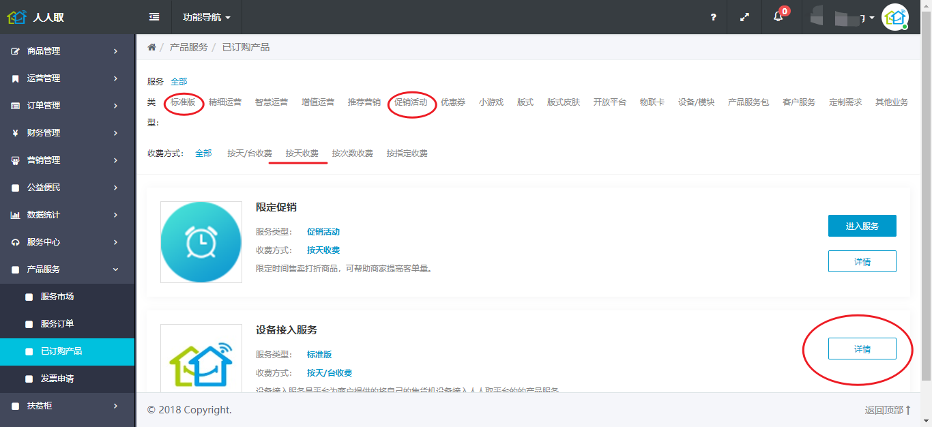The width and height of the screenshot is (932, 427).
Task: Filter billing by 按指定收费
Action: (407, 153)
